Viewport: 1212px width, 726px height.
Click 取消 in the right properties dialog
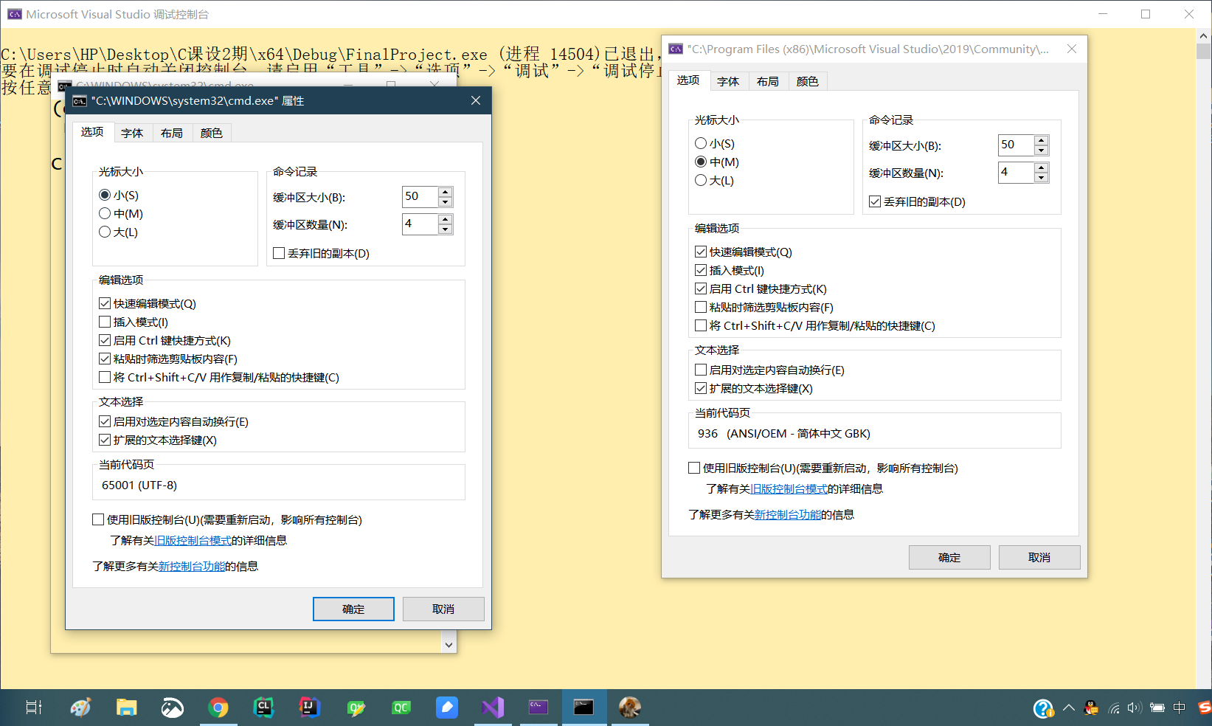click(x=1039, y=557)
